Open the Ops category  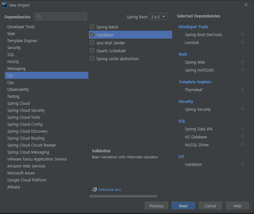47,82
